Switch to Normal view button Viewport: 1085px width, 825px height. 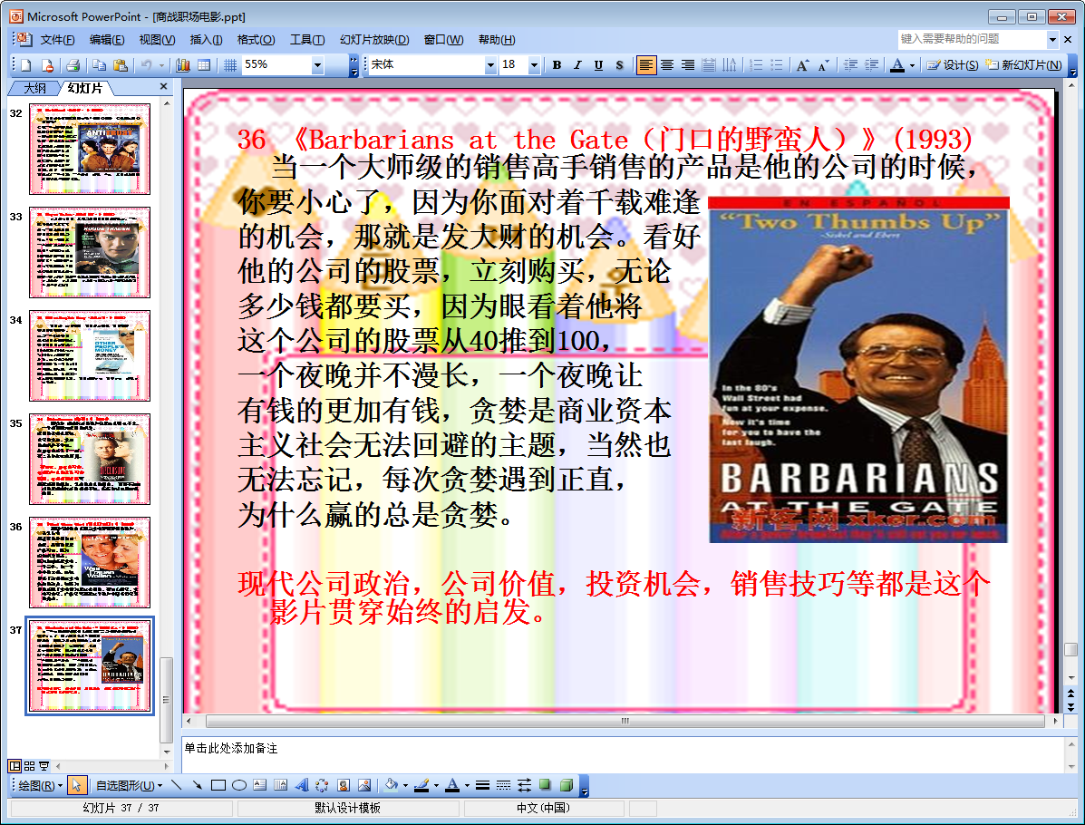pos(15,765)
